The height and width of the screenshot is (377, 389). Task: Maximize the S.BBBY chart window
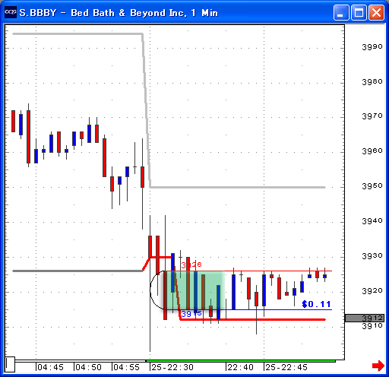click(359, 12)
